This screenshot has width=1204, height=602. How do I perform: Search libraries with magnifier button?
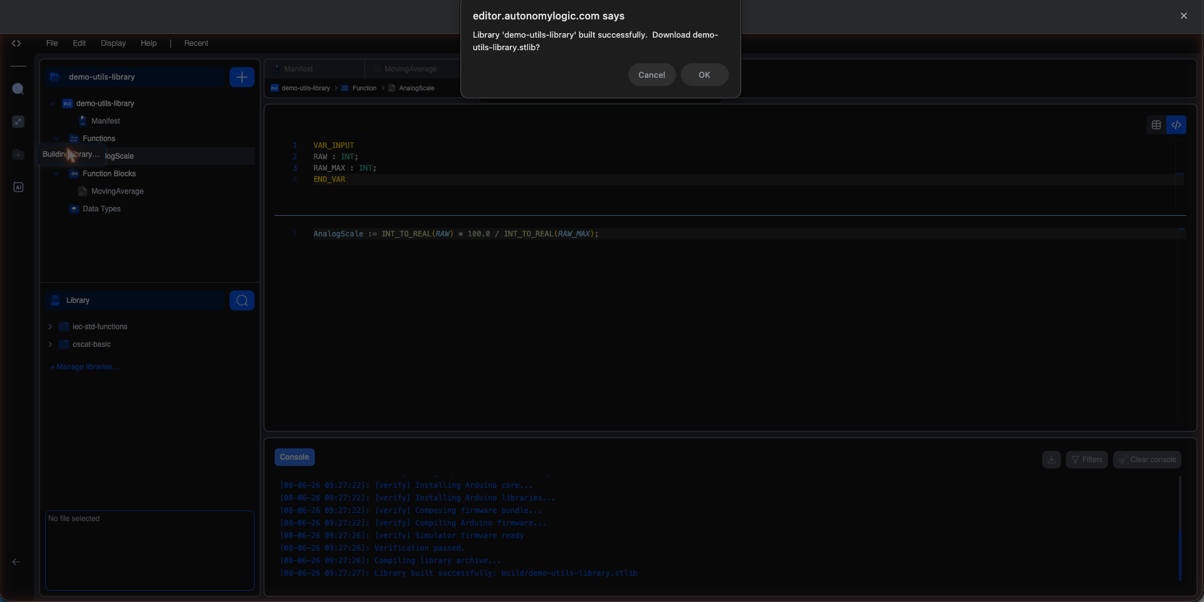point(242,300)
